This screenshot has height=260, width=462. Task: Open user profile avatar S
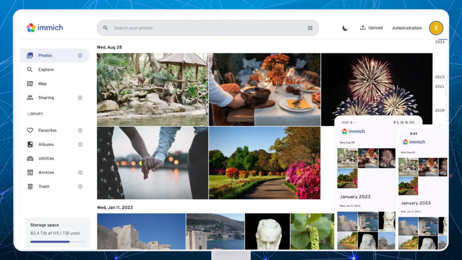[x=436, y=28]
